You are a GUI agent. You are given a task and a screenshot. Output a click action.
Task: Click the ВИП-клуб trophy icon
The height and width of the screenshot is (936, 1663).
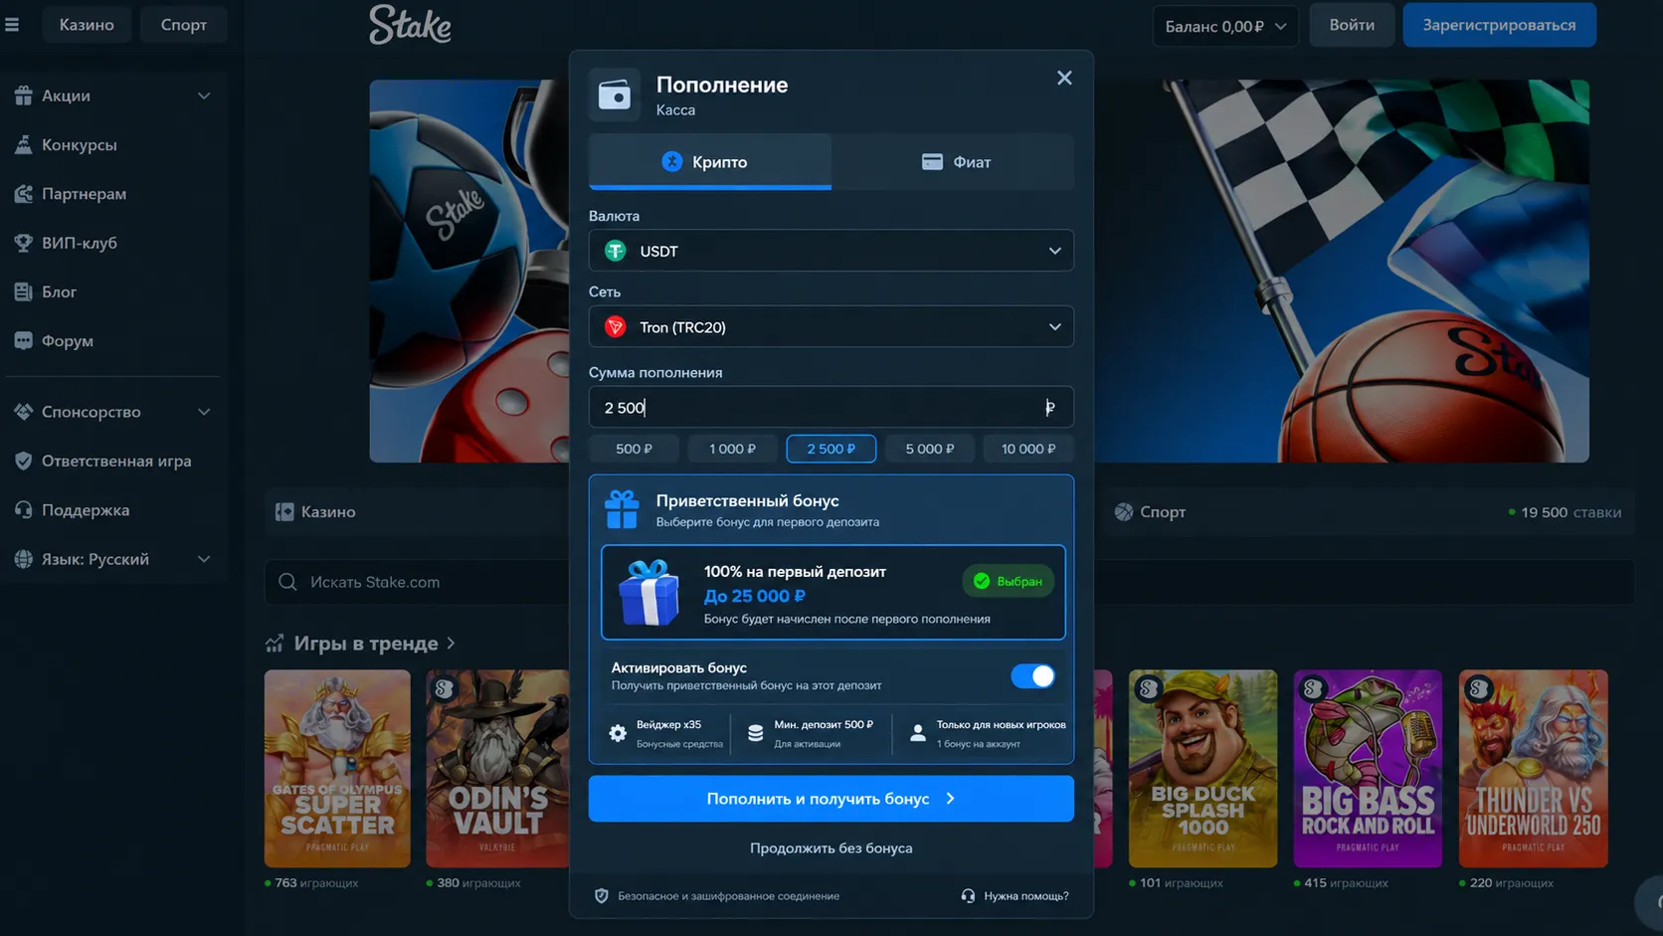tap(23, 243)
